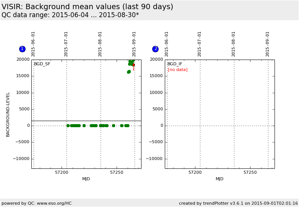Click the leftmost green data point near zero

point(68,126)
